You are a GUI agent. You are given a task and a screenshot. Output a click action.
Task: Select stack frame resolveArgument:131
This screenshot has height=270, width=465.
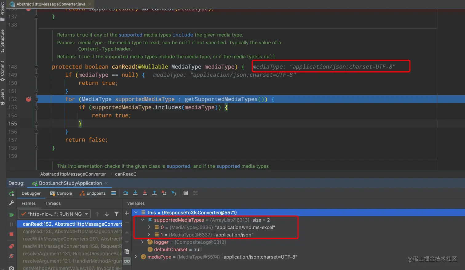pyautogui.click(x=70, y=254)
